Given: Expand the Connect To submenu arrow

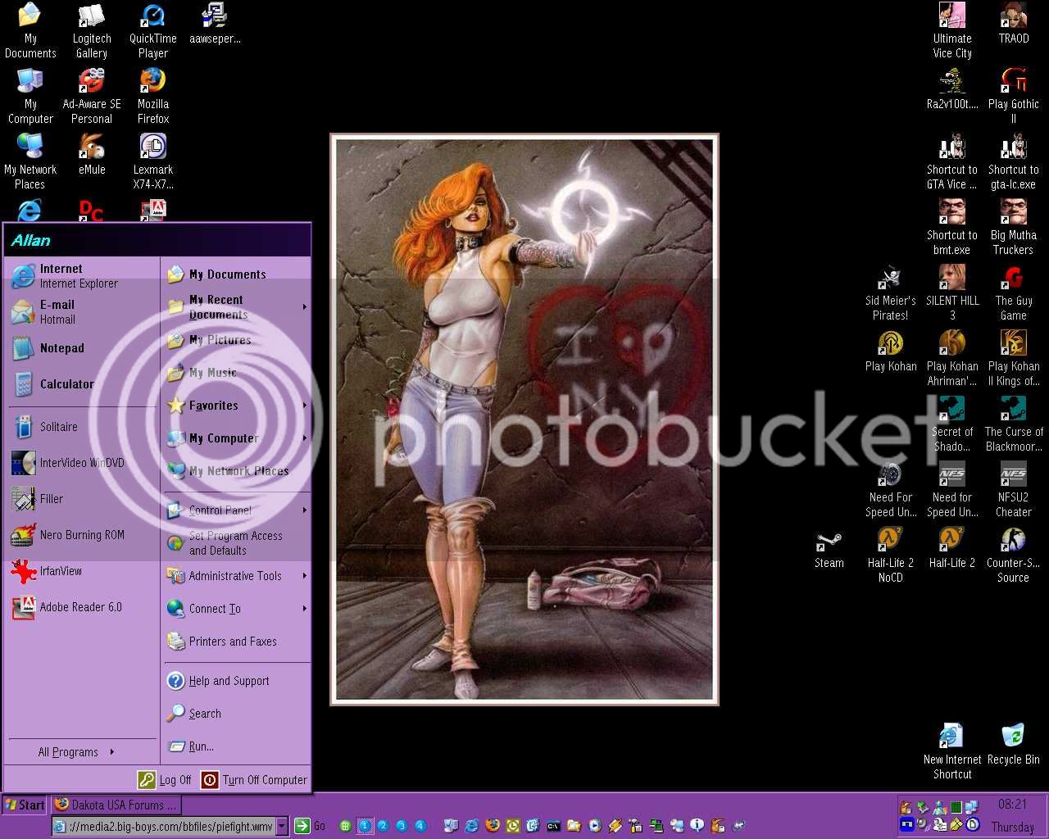Looking at the screenshot, I should tap(305, 609).
